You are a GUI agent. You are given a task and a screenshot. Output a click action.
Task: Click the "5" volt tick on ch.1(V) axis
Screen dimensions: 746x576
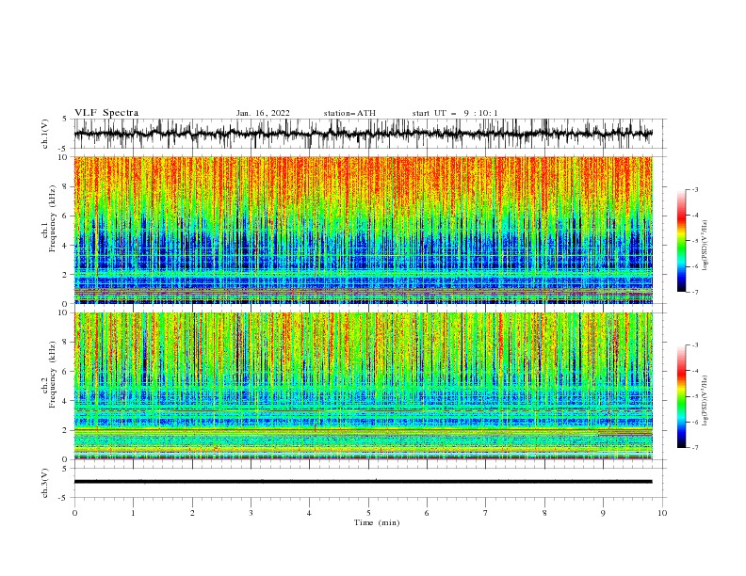[65, 119]
